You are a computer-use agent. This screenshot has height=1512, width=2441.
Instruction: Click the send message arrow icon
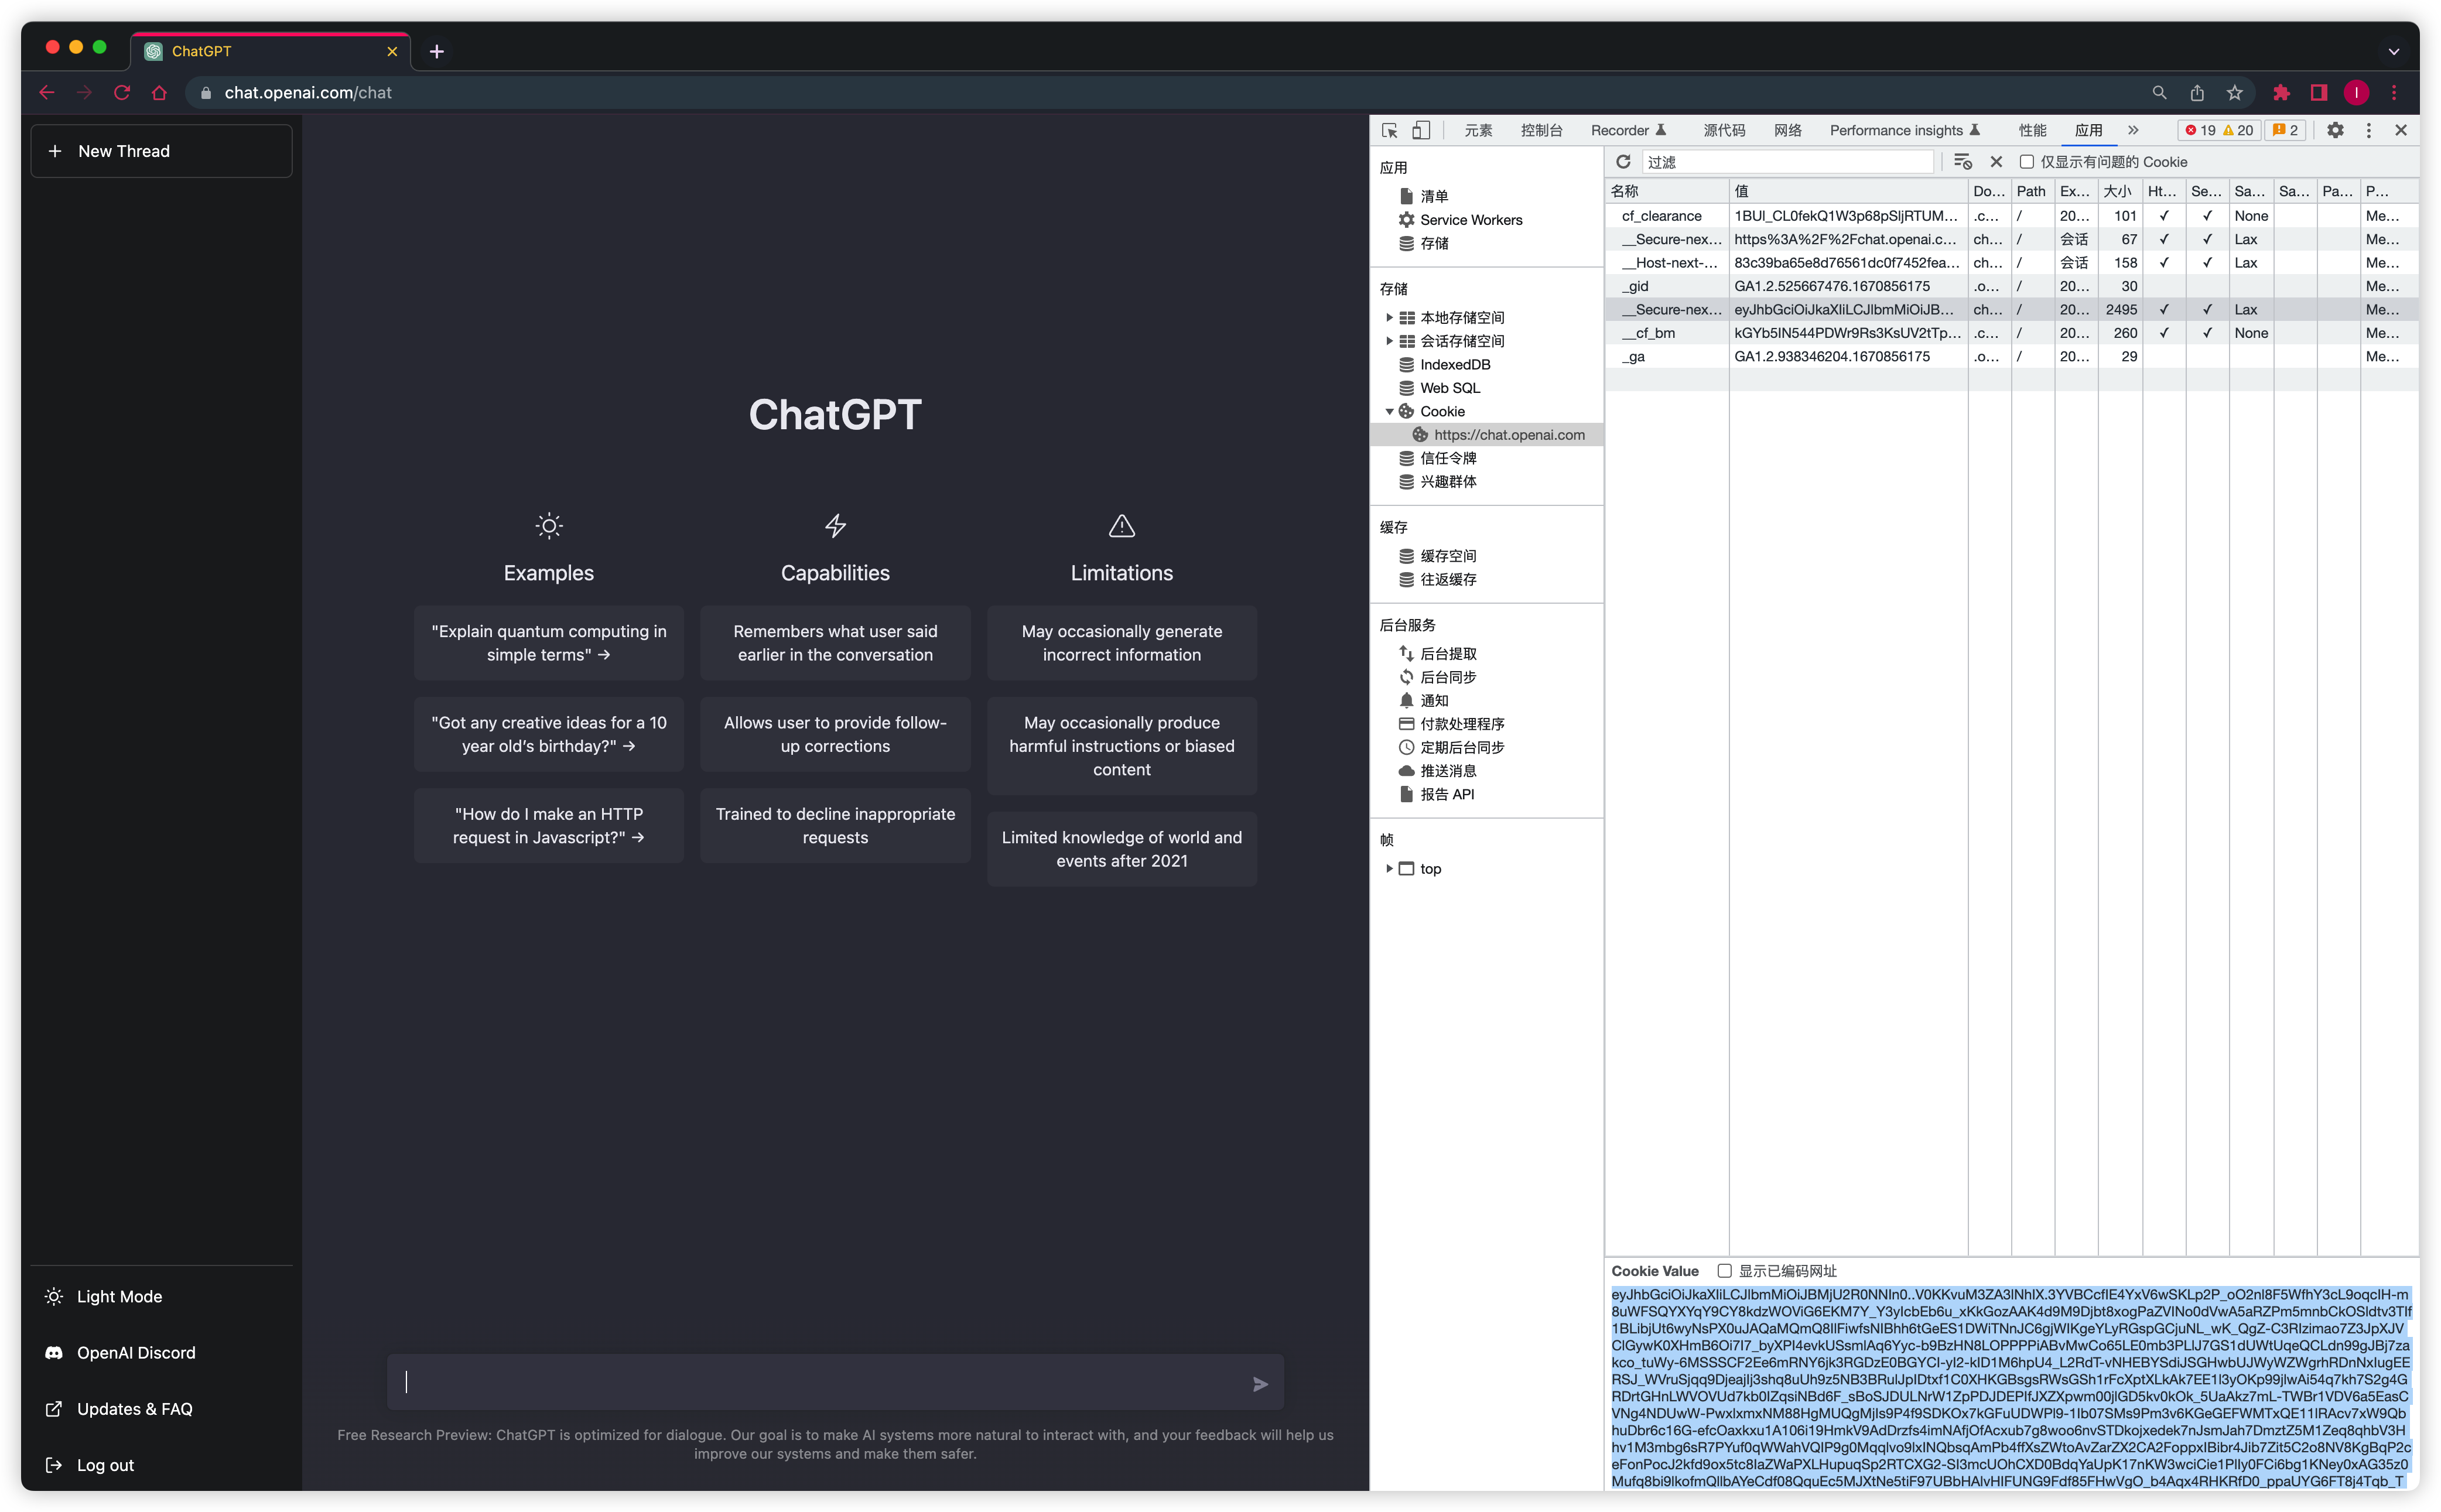1260,1384
